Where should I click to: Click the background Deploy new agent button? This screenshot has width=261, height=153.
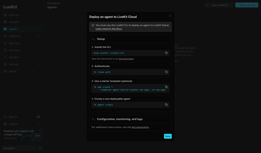pos(247,5)
